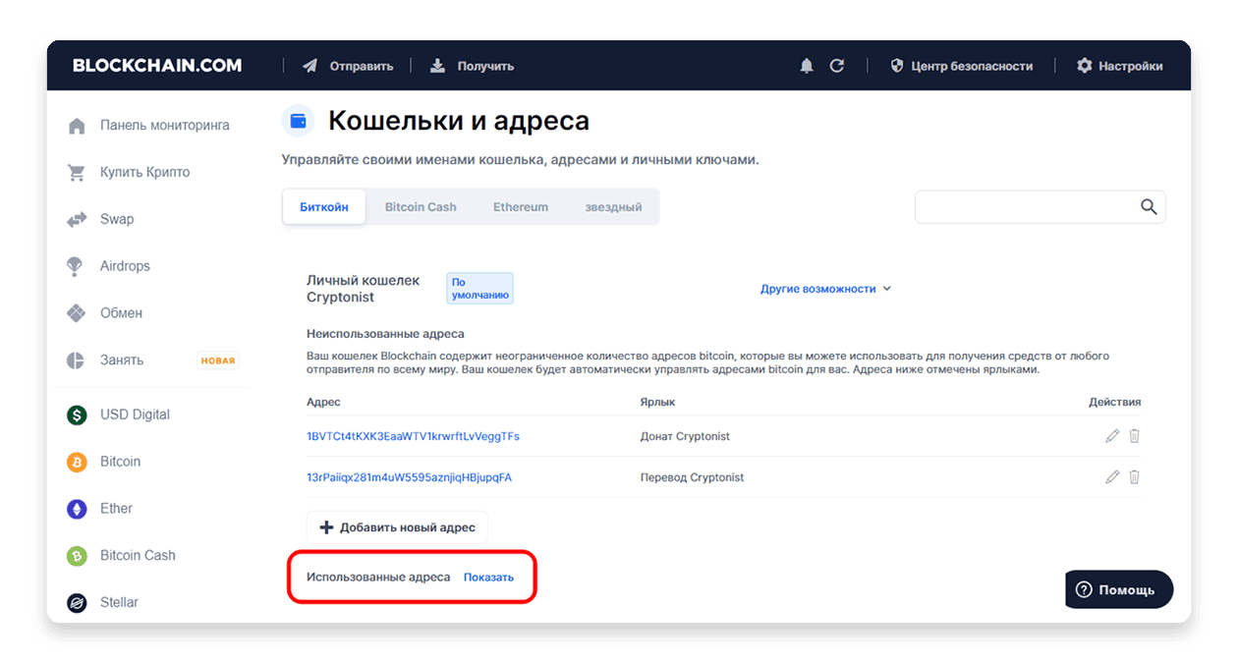Image resolution: width=1238 pixels, height=663 pixels.
Task: Delete the Перевод Cryptonist address
Action: click(1134, 477)
